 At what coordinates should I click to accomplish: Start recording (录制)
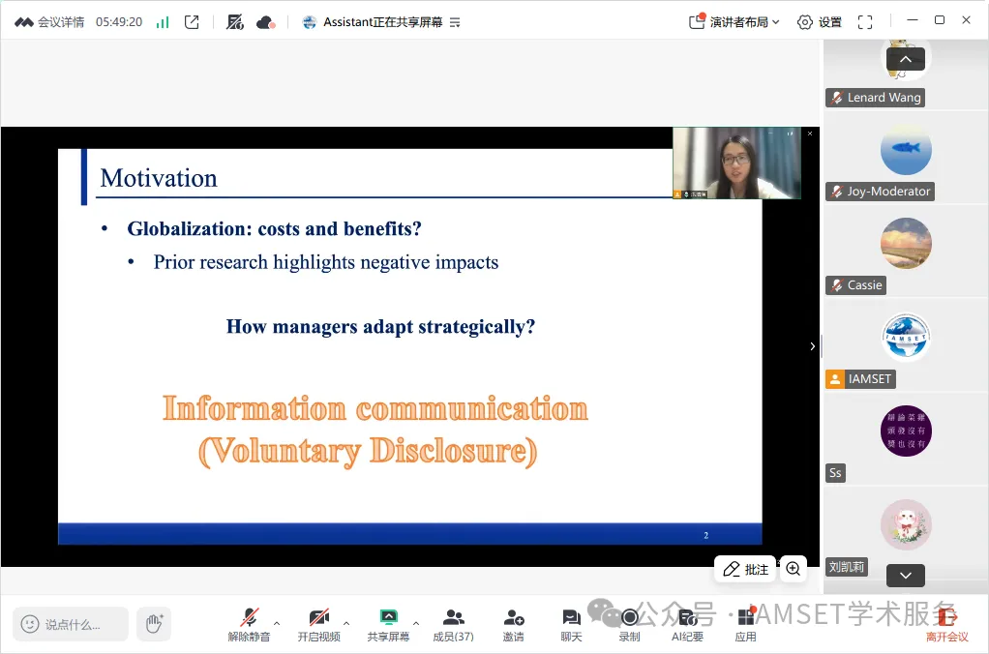coord(629,624)
